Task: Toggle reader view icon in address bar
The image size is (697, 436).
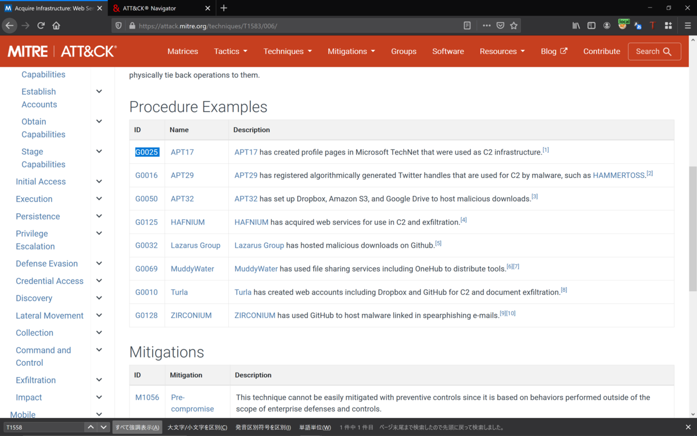Action: 467,26
